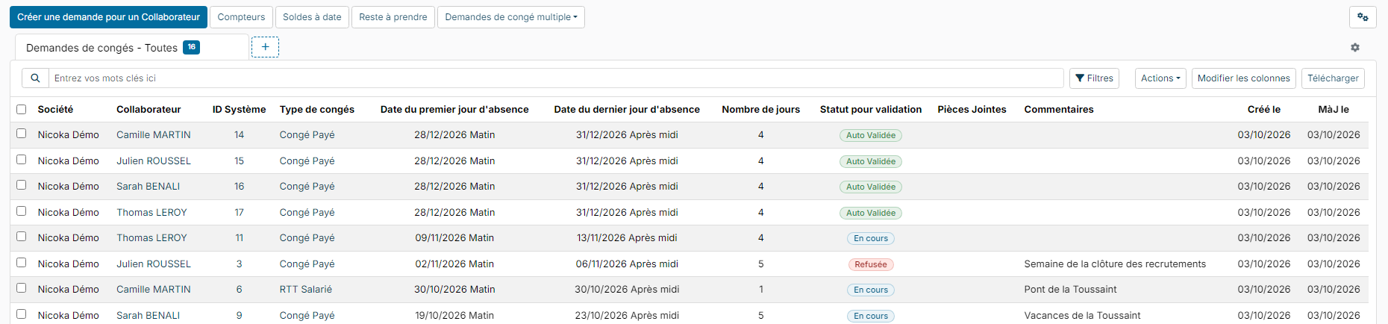Expand the Actions dropdown
Viewport: 1388px width, 324px height.
[x=1160, y=78]
